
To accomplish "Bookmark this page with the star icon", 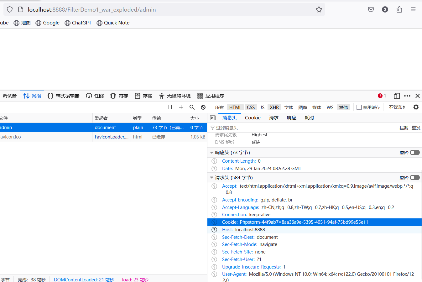I will click(x=319, y=9).
